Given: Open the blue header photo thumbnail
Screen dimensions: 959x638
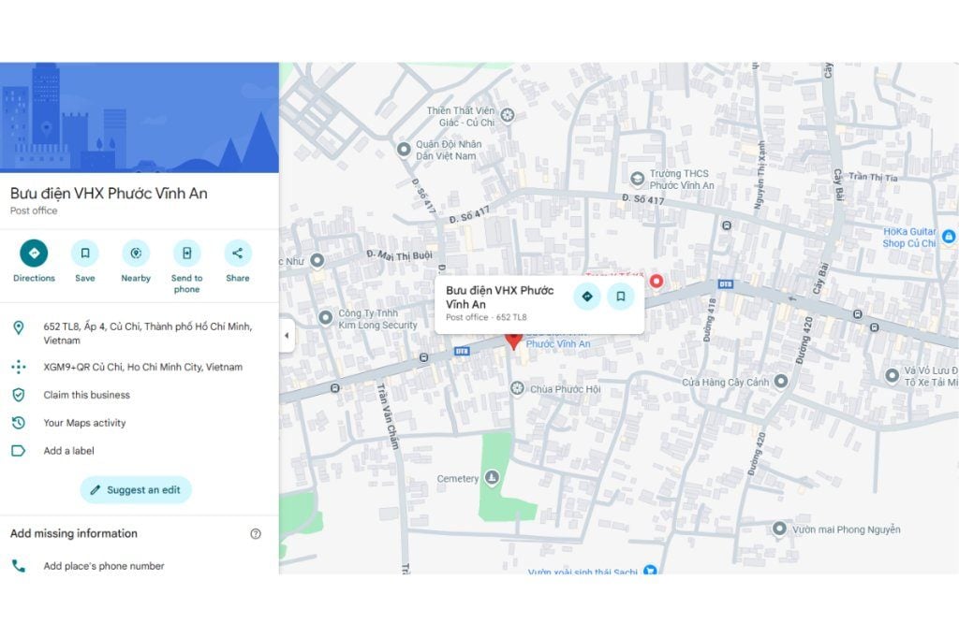Looking at the screenshot, I should tap(139, 118).
